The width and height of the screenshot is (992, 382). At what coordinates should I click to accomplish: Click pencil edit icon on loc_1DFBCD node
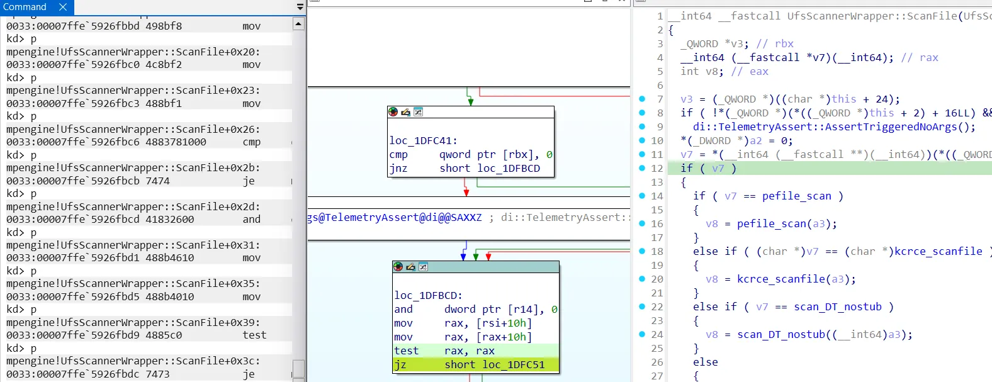(x=410, y=267)
